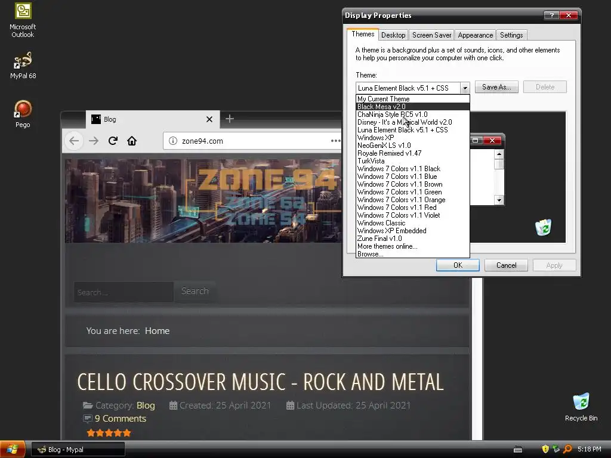Click the browser Forward arrow
611x458 pixels.
[x=94, y=141]
